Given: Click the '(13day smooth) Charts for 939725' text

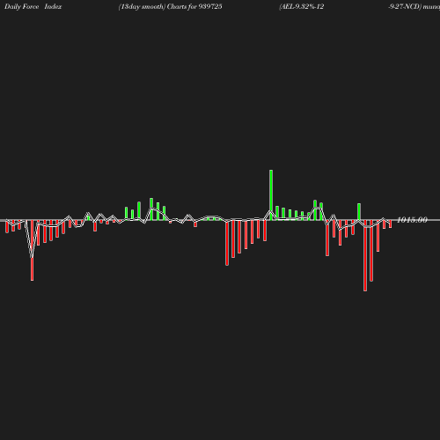Looking at the screenshot, I should click(x=170, y=7).
